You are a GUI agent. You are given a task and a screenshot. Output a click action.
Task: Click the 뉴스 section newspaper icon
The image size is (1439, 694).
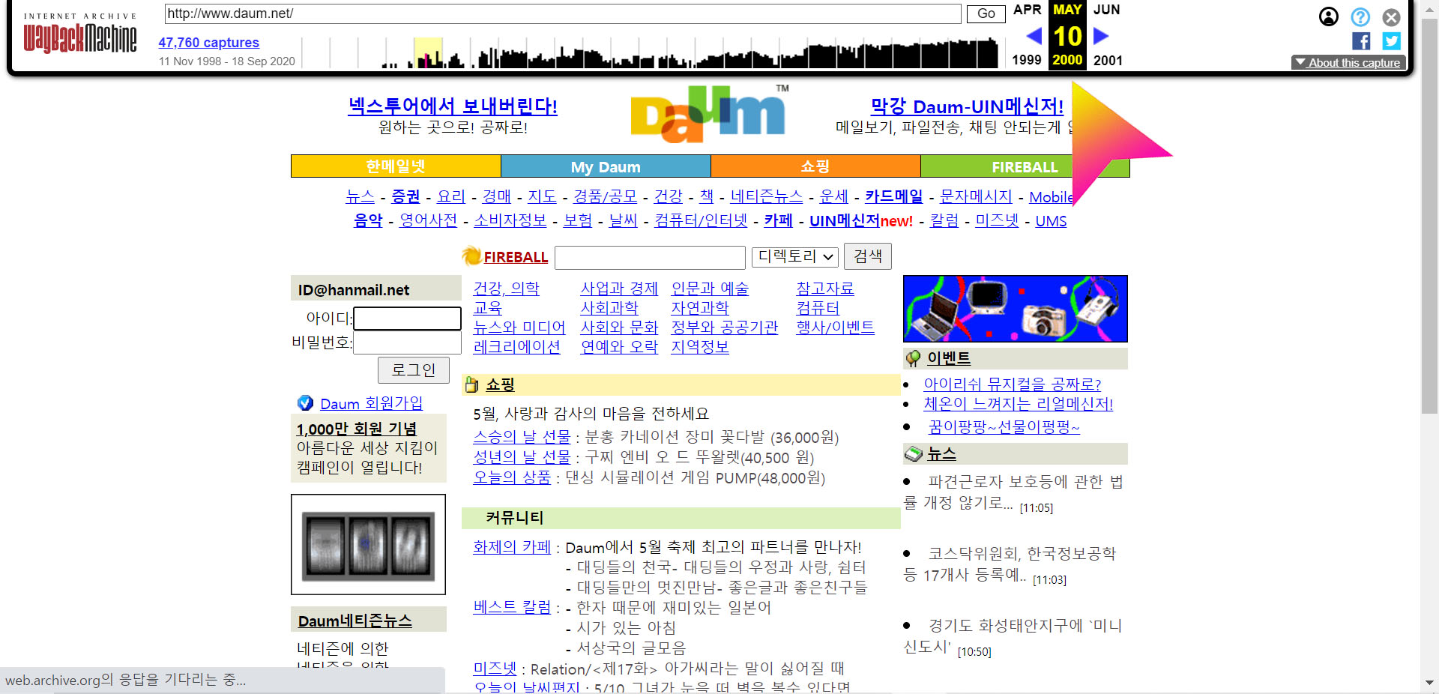point(913,453)
